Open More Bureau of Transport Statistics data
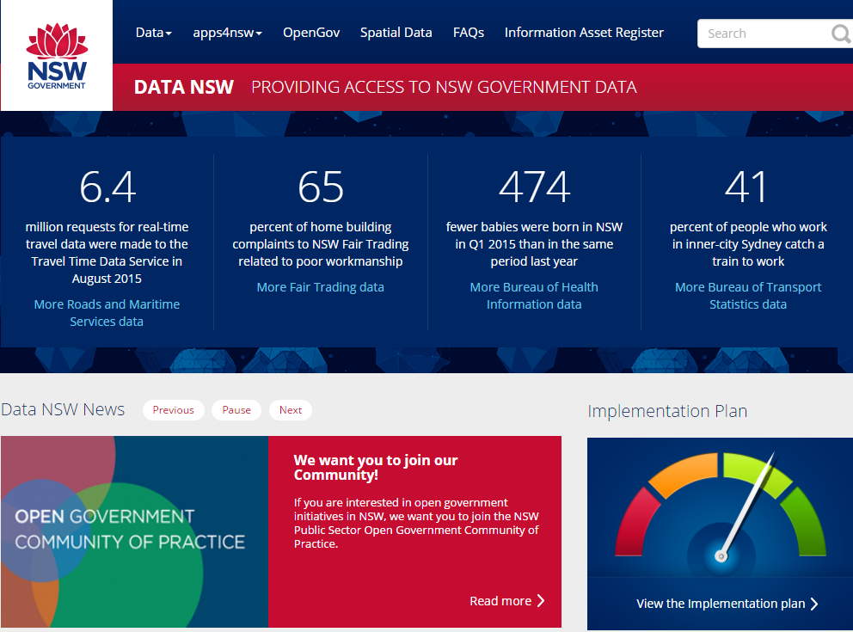853x632 pixels. pos(748,295)
